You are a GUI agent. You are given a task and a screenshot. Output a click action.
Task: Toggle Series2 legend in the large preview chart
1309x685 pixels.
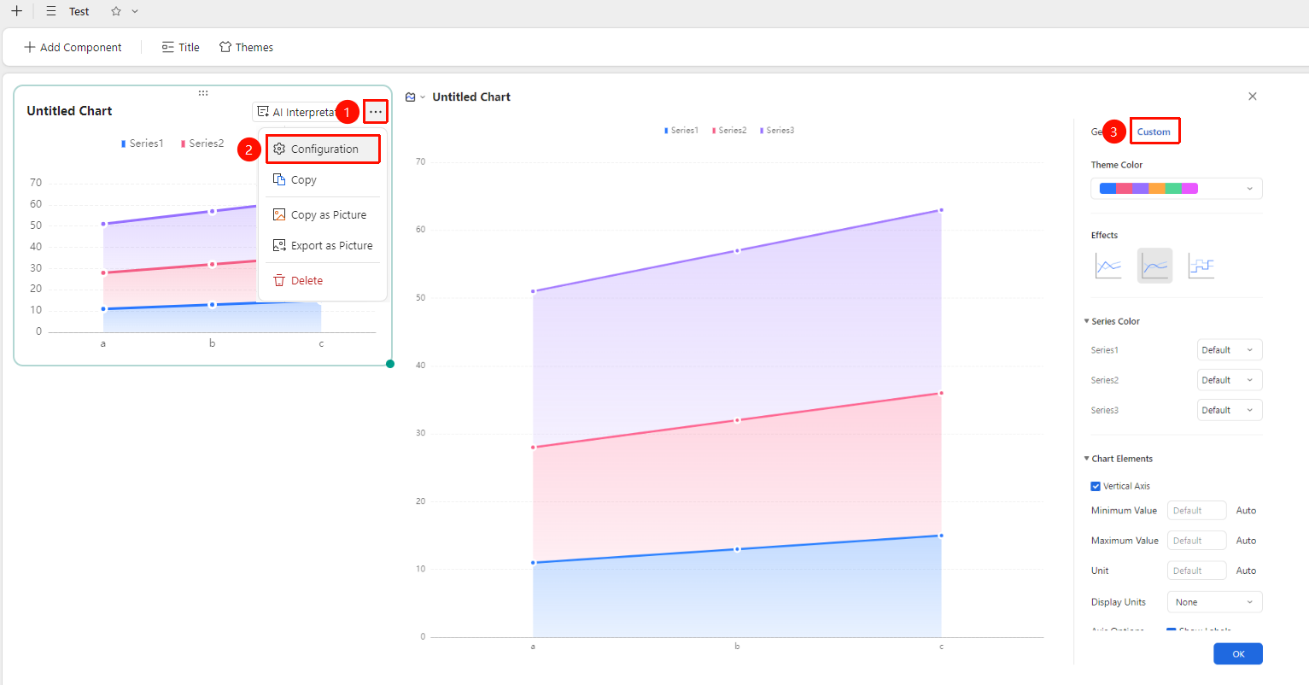pos(729,131)
